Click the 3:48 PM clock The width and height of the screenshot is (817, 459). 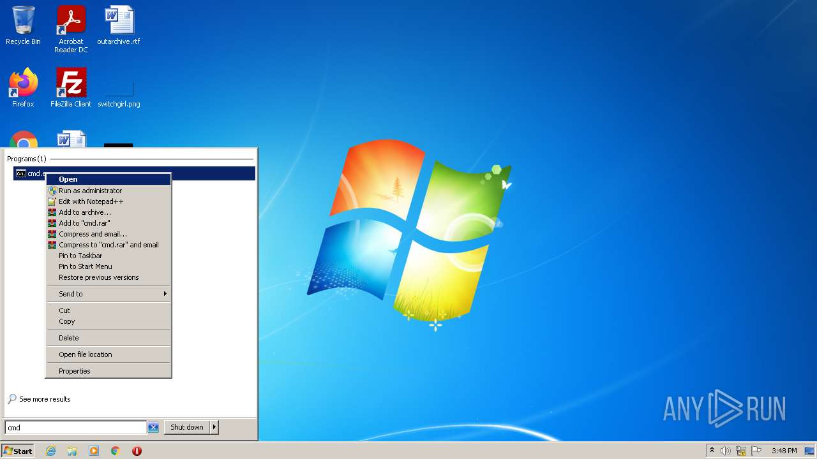[x=784, y=451]
